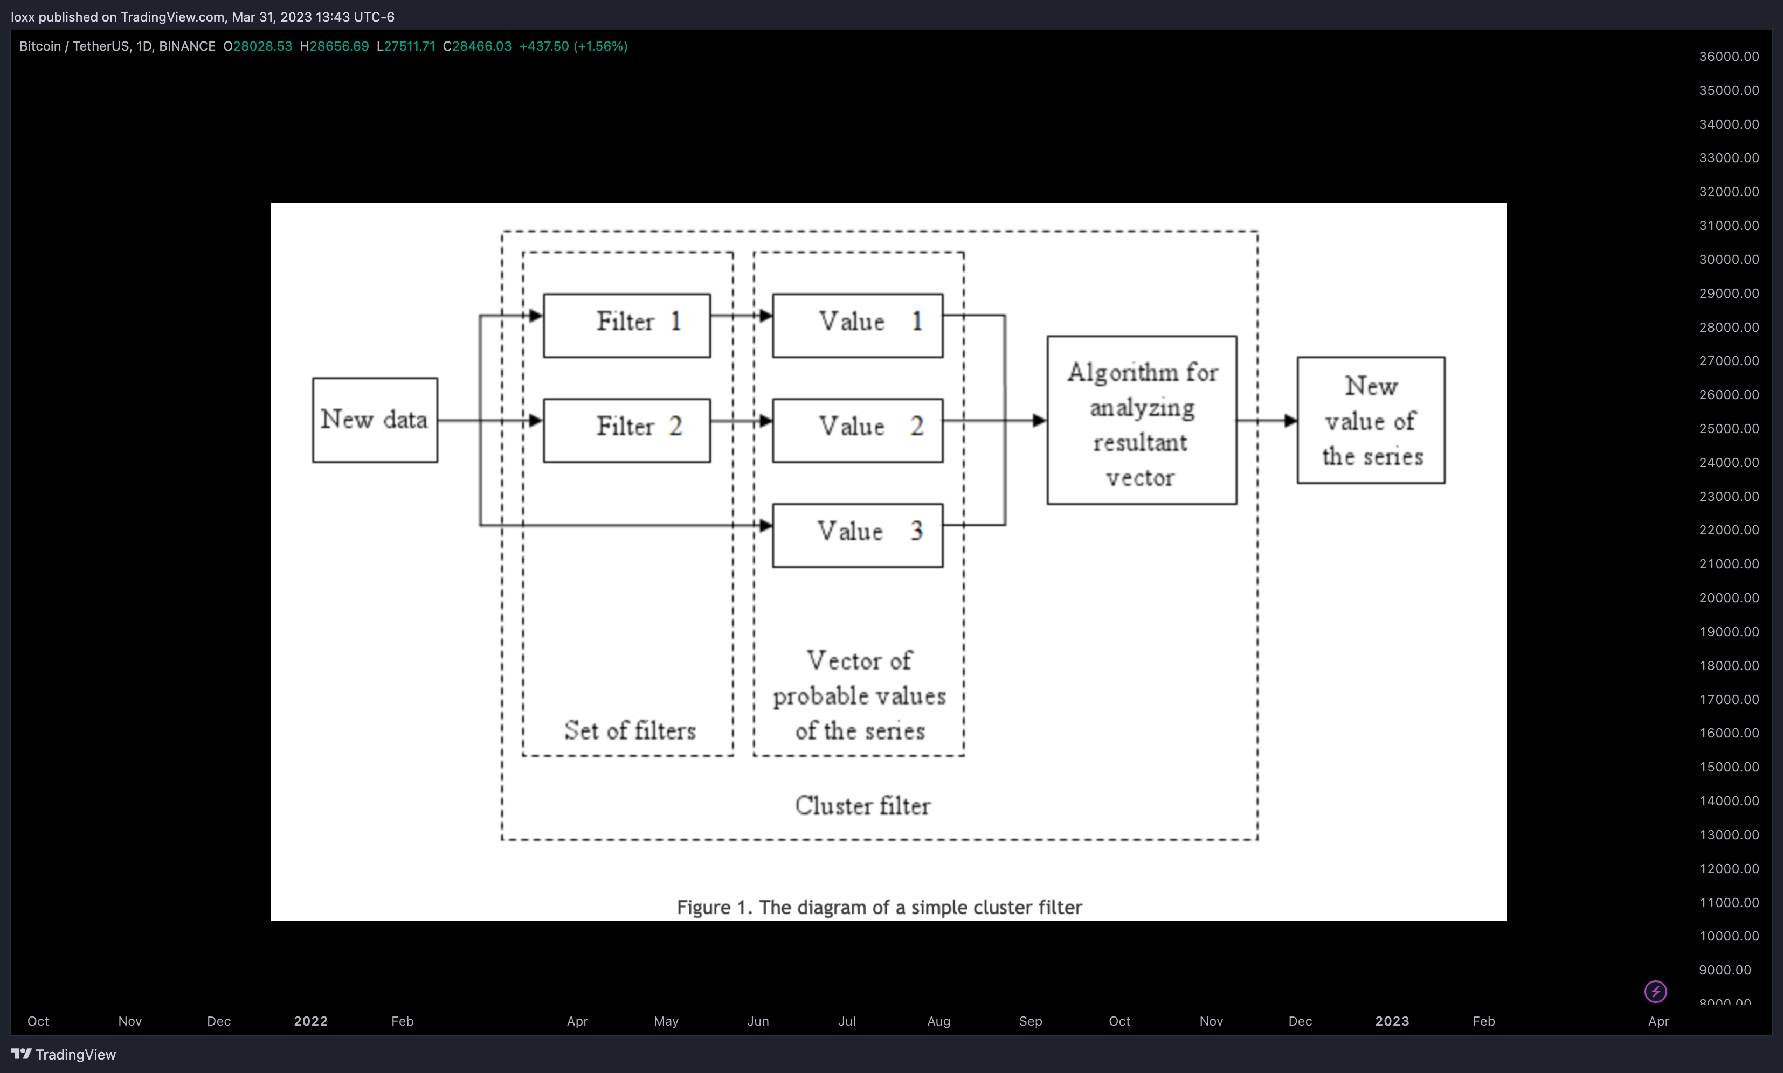Click the 10000.00 price axis label
This screenshot has width=1783, height=1073.
(x=1729, y=936)
